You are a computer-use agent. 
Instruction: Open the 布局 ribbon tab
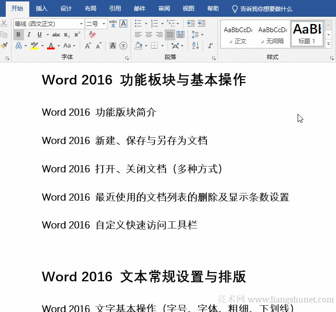[90, 9]
